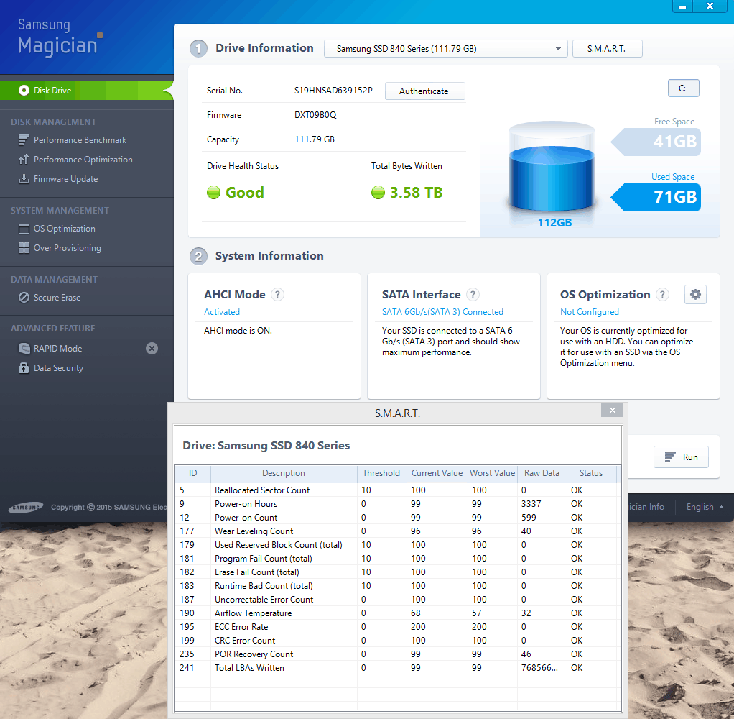
Task: Minimize the Samsung Magician window
Action: tap(682, 6)
